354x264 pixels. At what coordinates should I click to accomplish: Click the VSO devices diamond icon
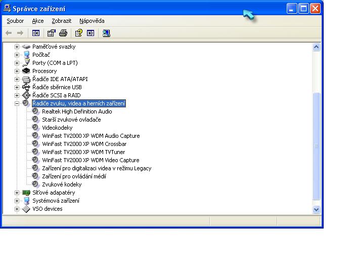[x=26, y=209]
